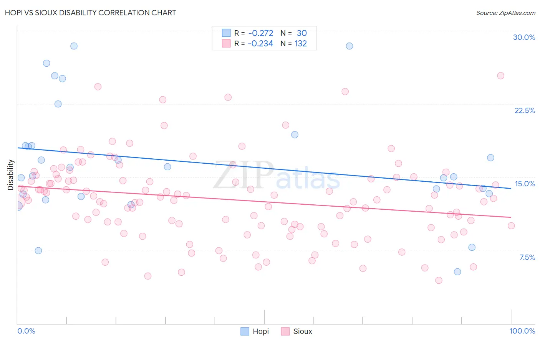Click the 100.0% x-axis label
540x342 pixels.
tap(522, 331)
